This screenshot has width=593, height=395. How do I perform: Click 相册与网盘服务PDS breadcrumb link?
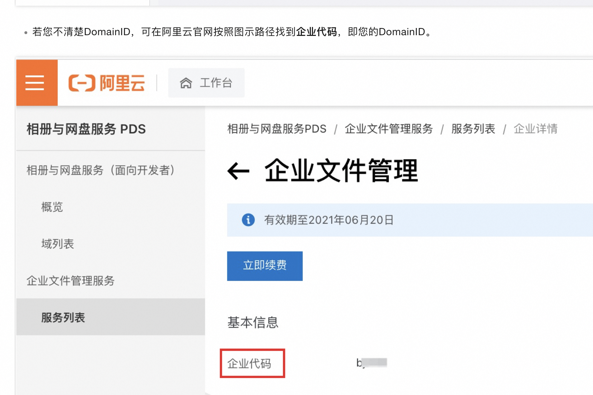click(277, 129)
